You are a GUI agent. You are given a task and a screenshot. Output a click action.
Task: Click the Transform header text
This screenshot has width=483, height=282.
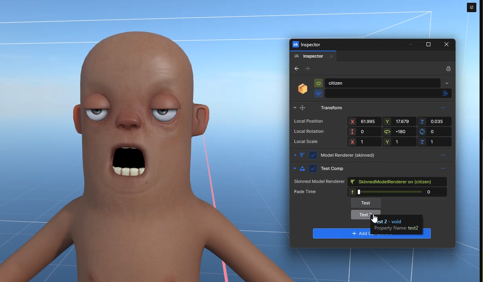tap(331, 108)
